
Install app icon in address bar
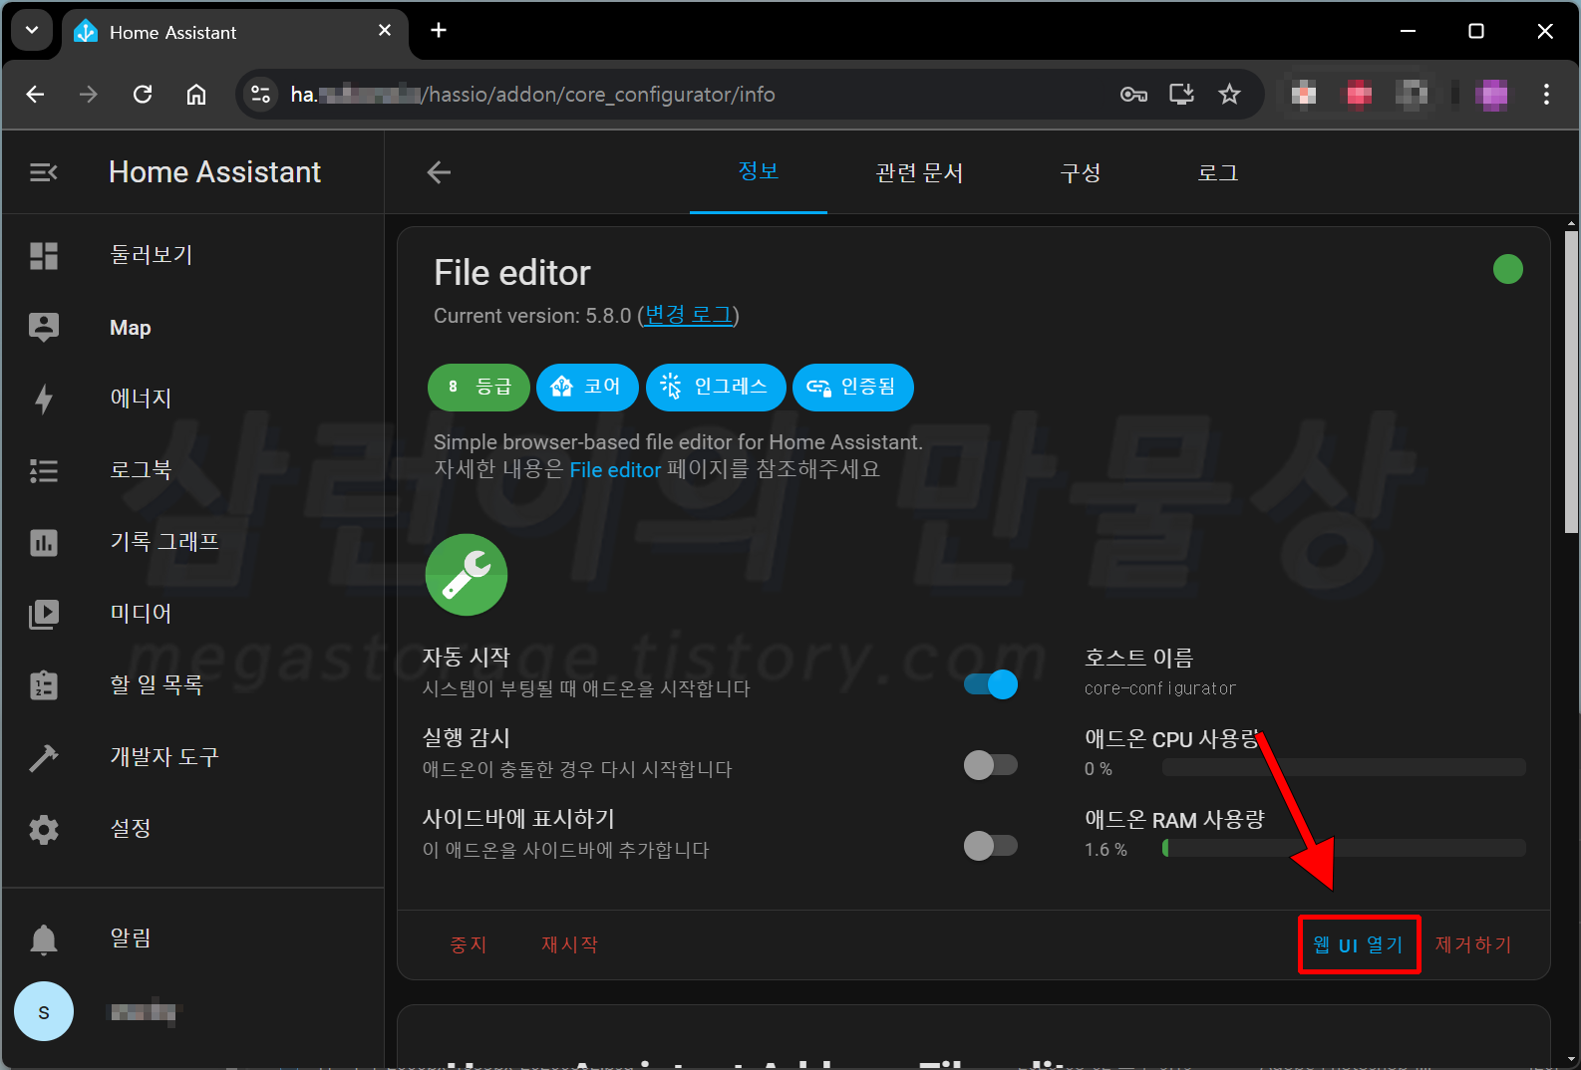[x=1182, y=95]
